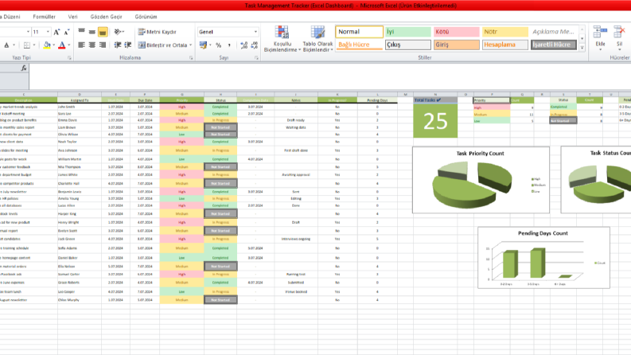
Task: Increase indent in Hizalama group
Action: pos(128,45)
